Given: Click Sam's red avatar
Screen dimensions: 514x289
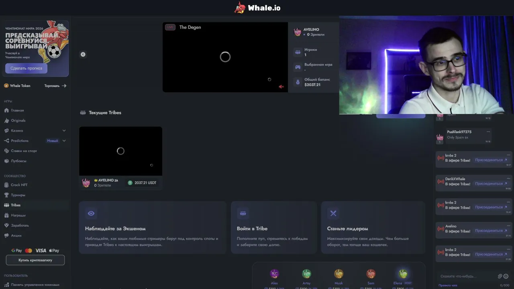Looking at the screenshot, I should (x=371, y=274).
